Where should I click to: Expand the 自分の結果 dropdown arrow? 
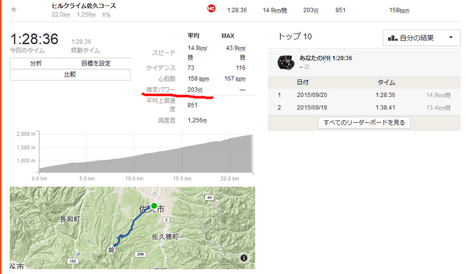(x=451, y=38)
